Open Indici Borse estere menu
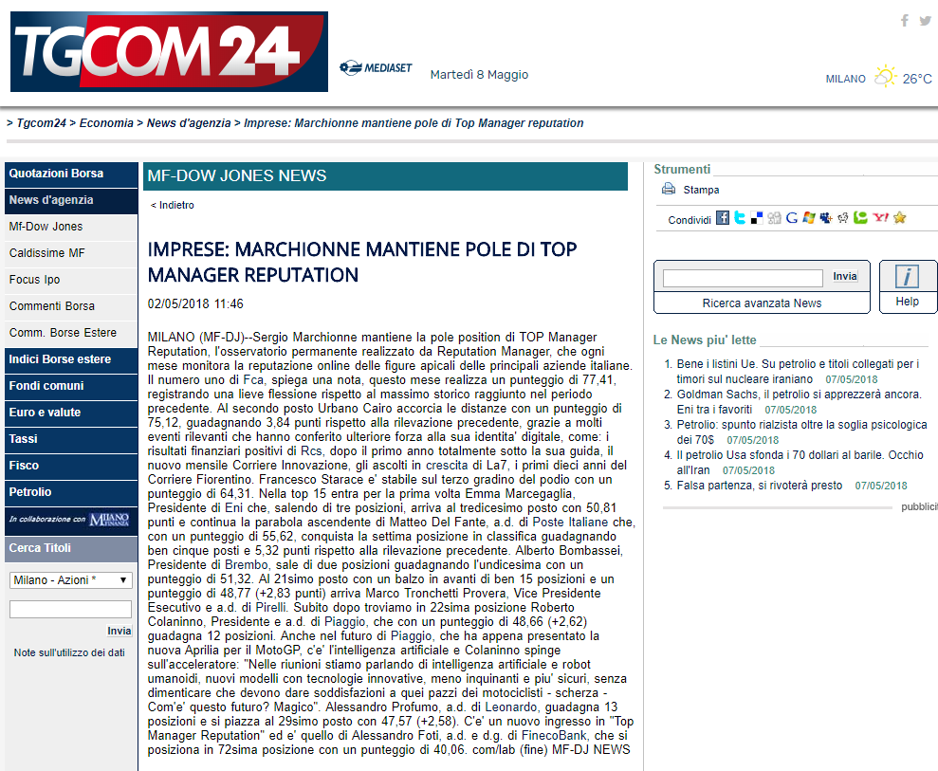This screenshot has width=938, height=771. tap(71, 359)
